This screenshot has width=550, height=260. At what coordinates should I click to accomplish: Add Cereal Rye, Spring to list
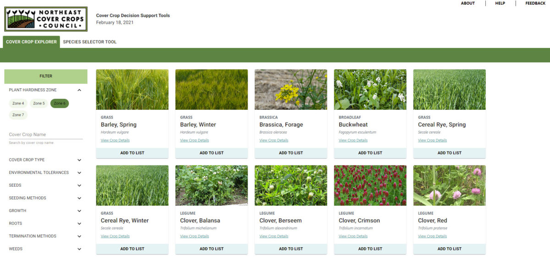coord(450,153)
